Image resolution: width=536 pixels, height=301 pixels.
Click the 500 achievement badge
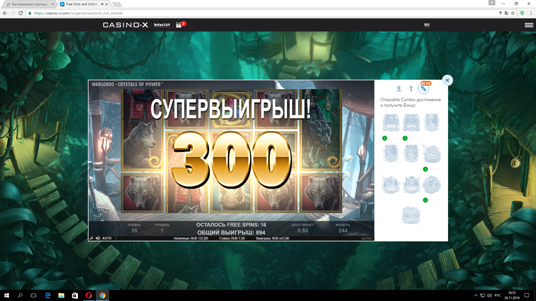411,123
